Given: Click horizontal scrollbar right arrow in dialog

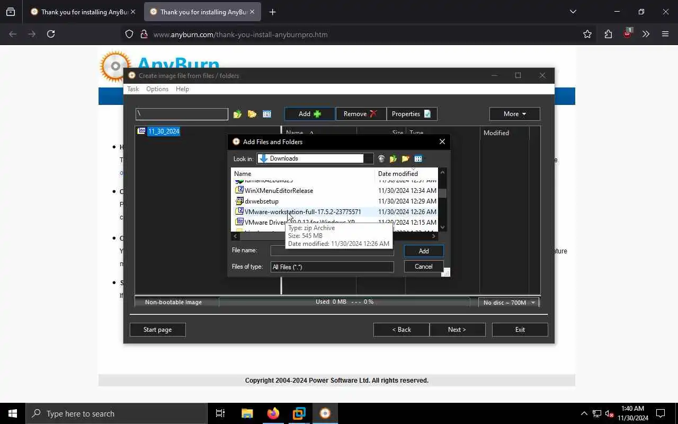Looking at the screenshot, I should point(434,236).
